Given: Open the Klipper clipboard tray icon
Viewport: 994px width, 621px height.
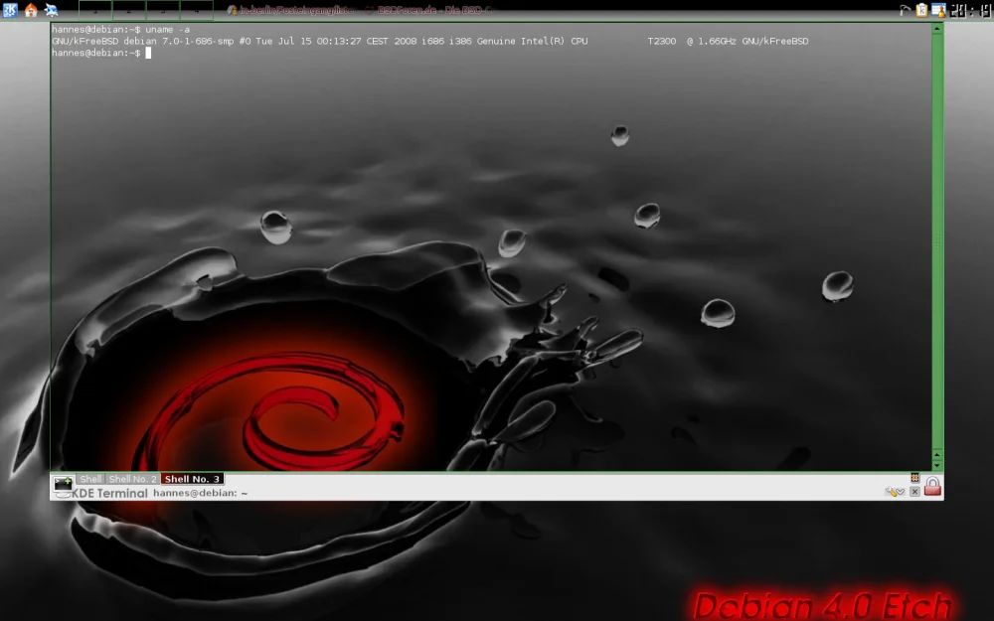Looking at the screenshot, I should pos(921,10).
